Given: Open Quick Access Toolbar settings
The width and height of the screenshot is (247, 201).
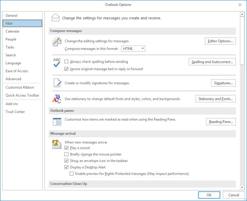Looking at the screenshot, I should tap(22, 95).
